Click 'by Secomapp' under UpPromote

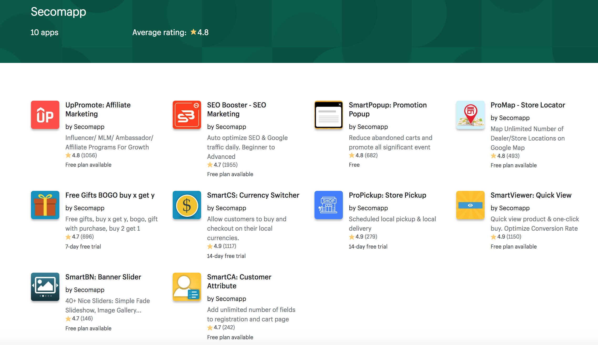pos(85,127)
